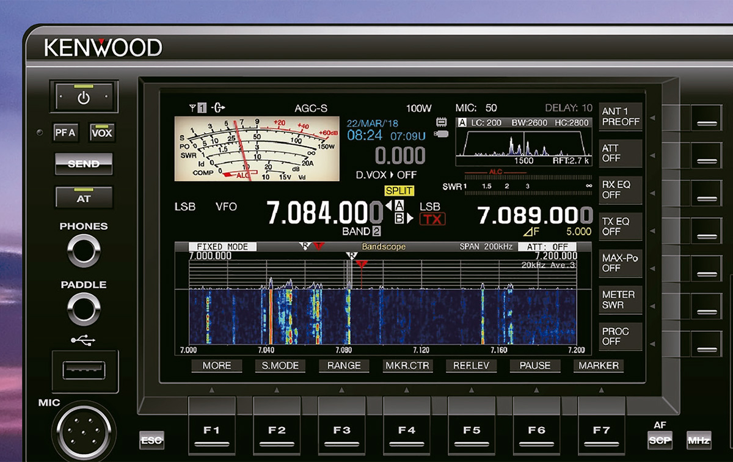733x462 pixels.
Task: Push the F4 hardware key
Action: pos(406,426)
